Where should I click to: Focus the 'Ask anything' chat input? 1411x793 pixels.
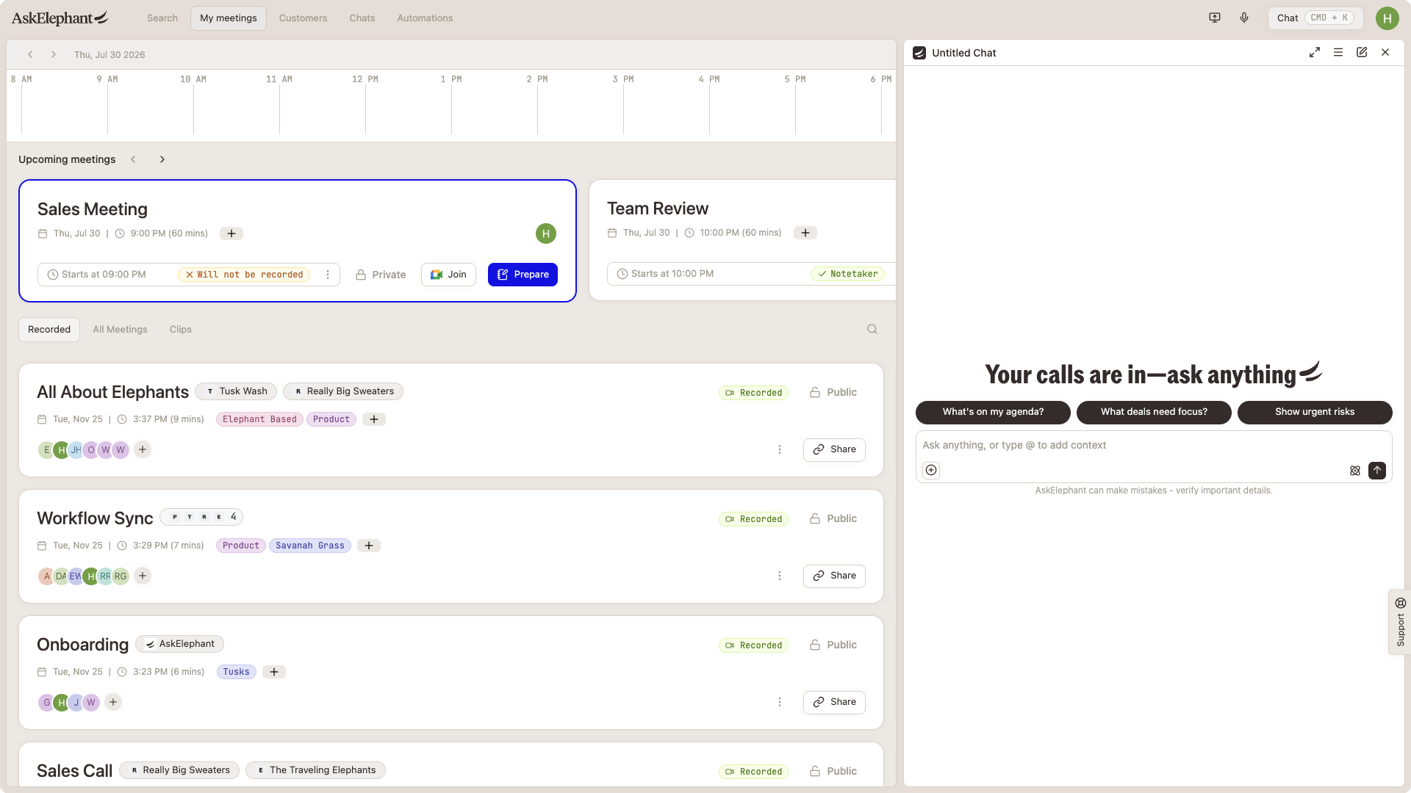pos(1154,445)
